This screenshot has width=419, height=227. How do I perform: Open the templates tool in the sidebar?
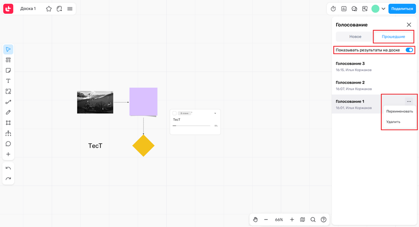point(8,60)
